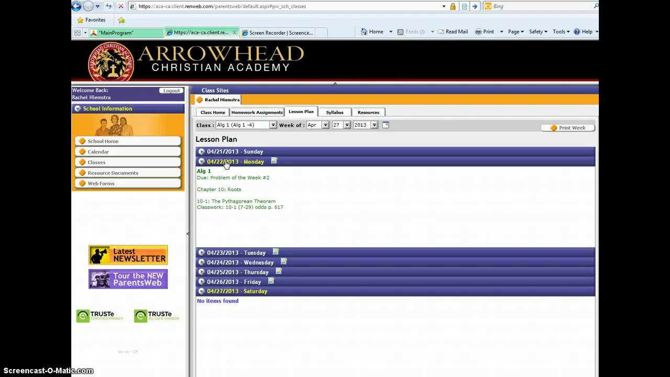Select the Rachel Hiemstra class site tab
Image resolution: width=670 pixels, height=377 pixels.
(x=218, y=99)
